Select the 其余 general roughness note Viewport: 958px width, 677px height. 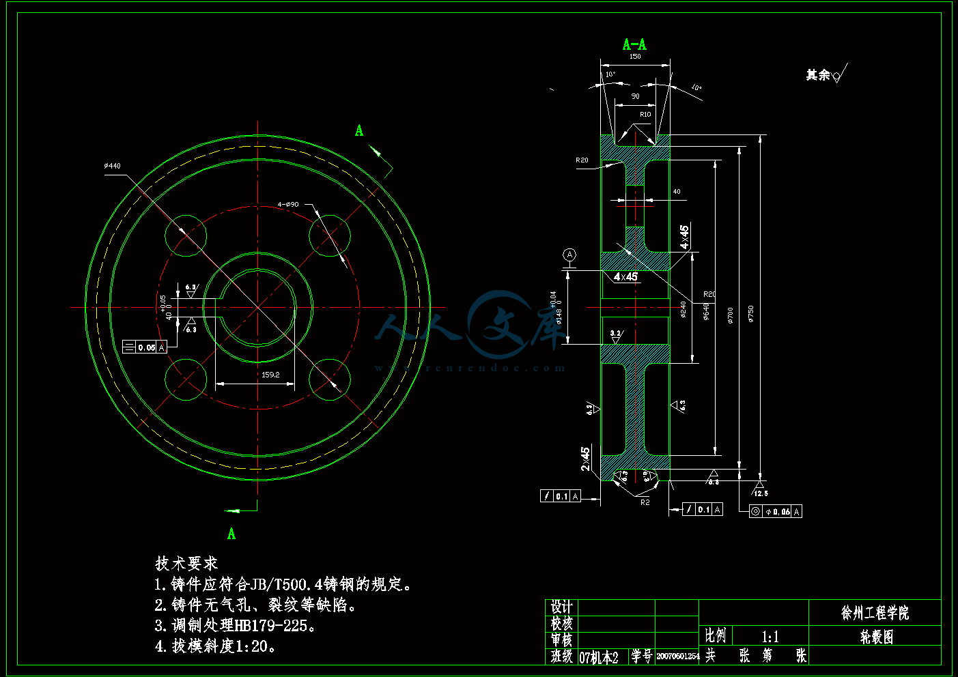click(x=827, y=73)
